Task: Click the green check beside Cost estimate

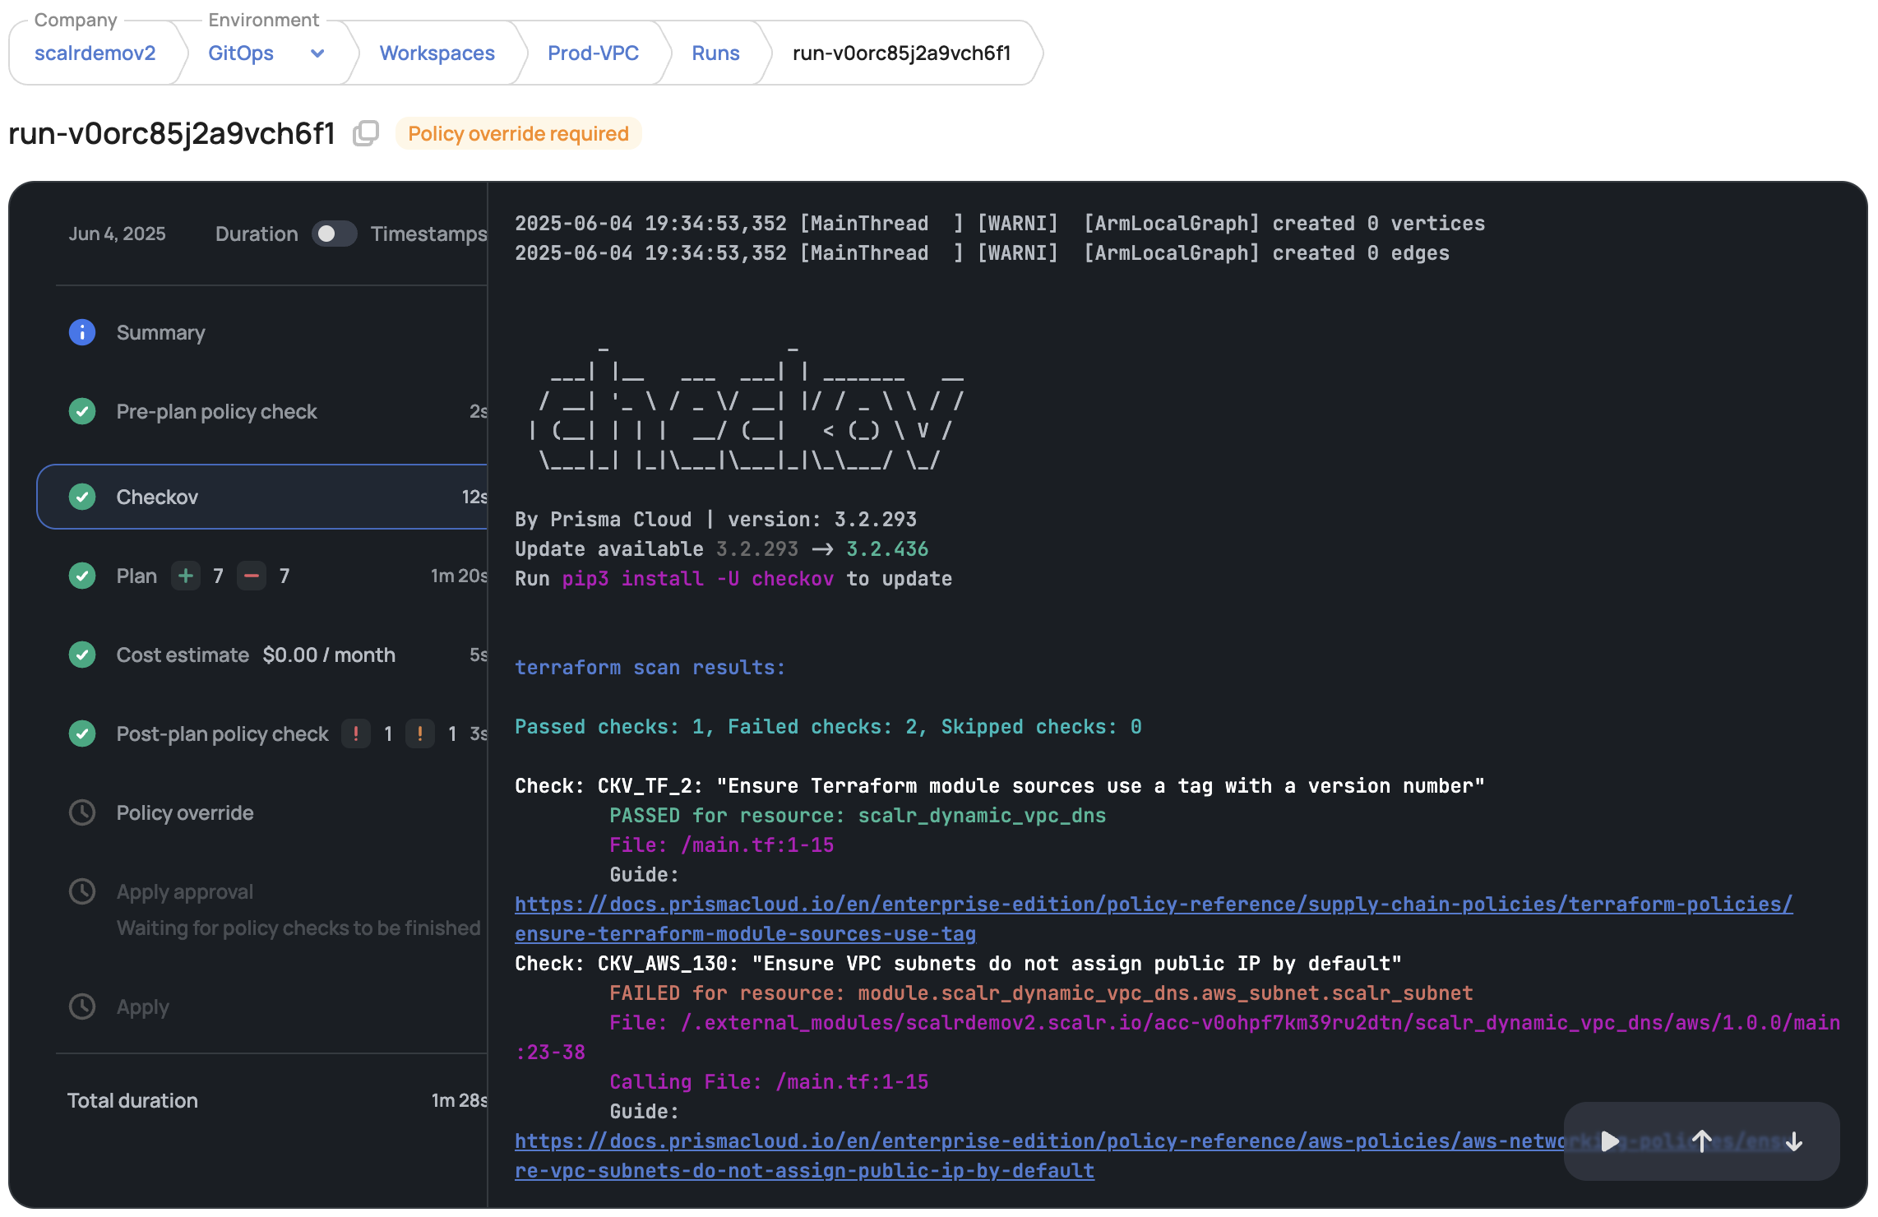Action: 82,655
